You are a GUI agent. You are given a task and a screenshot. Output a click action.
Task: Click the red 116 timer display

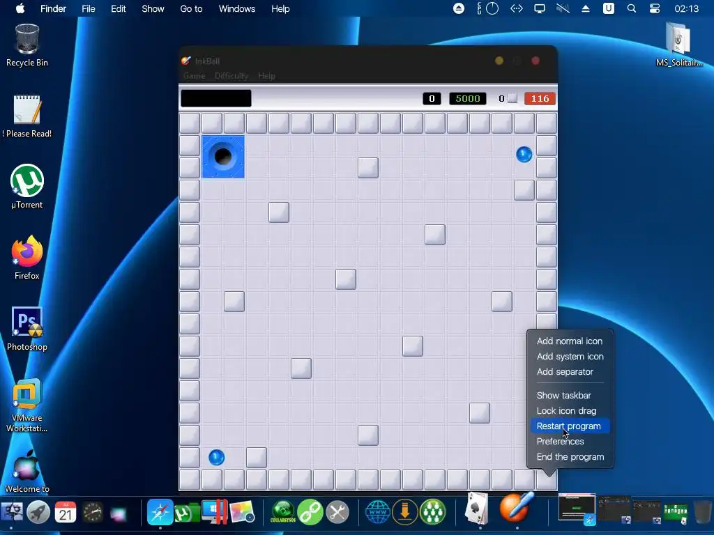(x=540, y=99)
